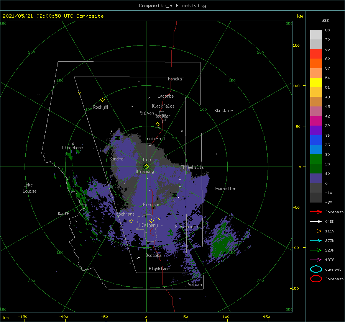Image resolution: width=345 pixels, height=322 pixels.
Task: Click the RockyMH label
Action: 101,107
